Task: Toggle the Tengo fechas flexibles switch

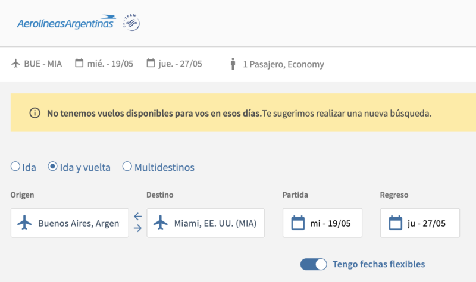Action: tap(314, 264)
